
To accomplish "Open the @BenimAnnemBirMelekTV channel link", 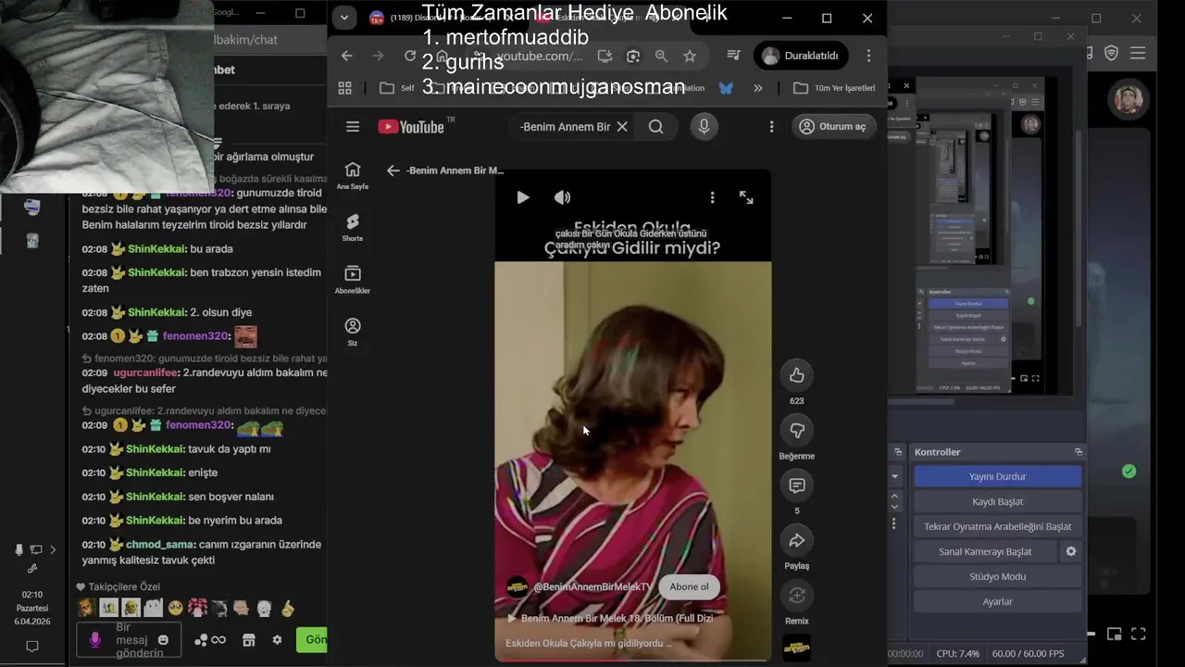I will pos(592,587).
